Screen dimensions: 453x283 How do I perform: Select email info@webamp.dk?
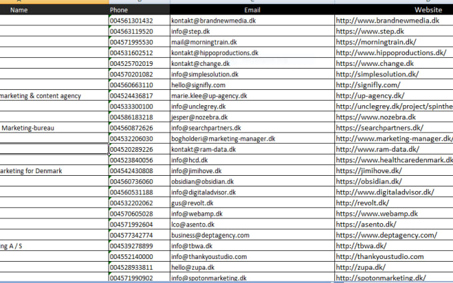197,214
